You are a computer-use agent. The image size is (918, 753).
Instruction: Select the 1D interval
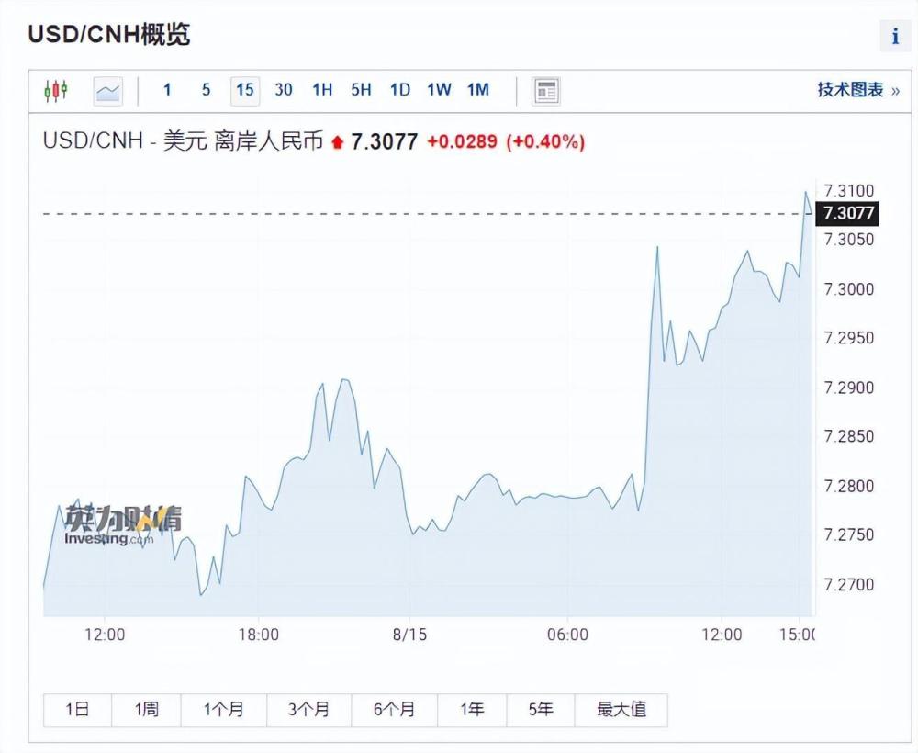(x=400, y=90)
